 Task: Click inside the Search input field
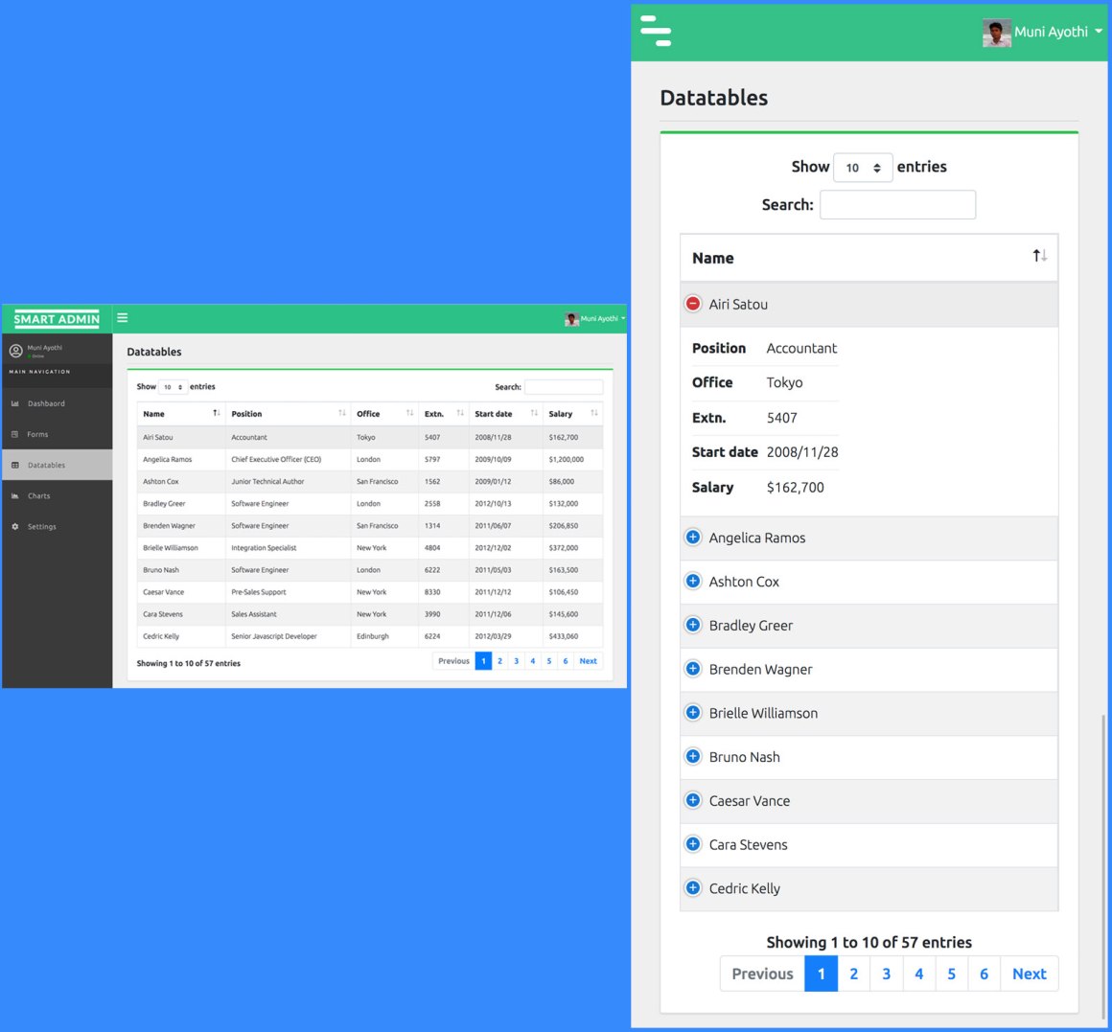coord(897,204)
